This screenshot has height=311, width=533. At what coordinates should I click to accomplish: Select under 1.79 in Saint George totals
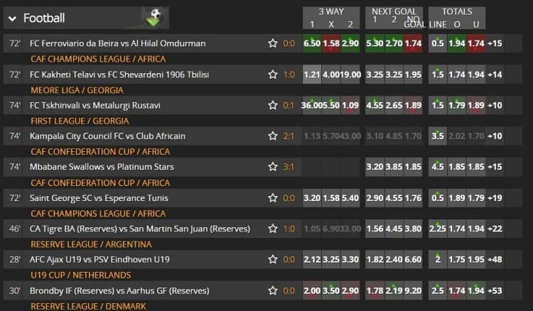(x=476, y=198)
